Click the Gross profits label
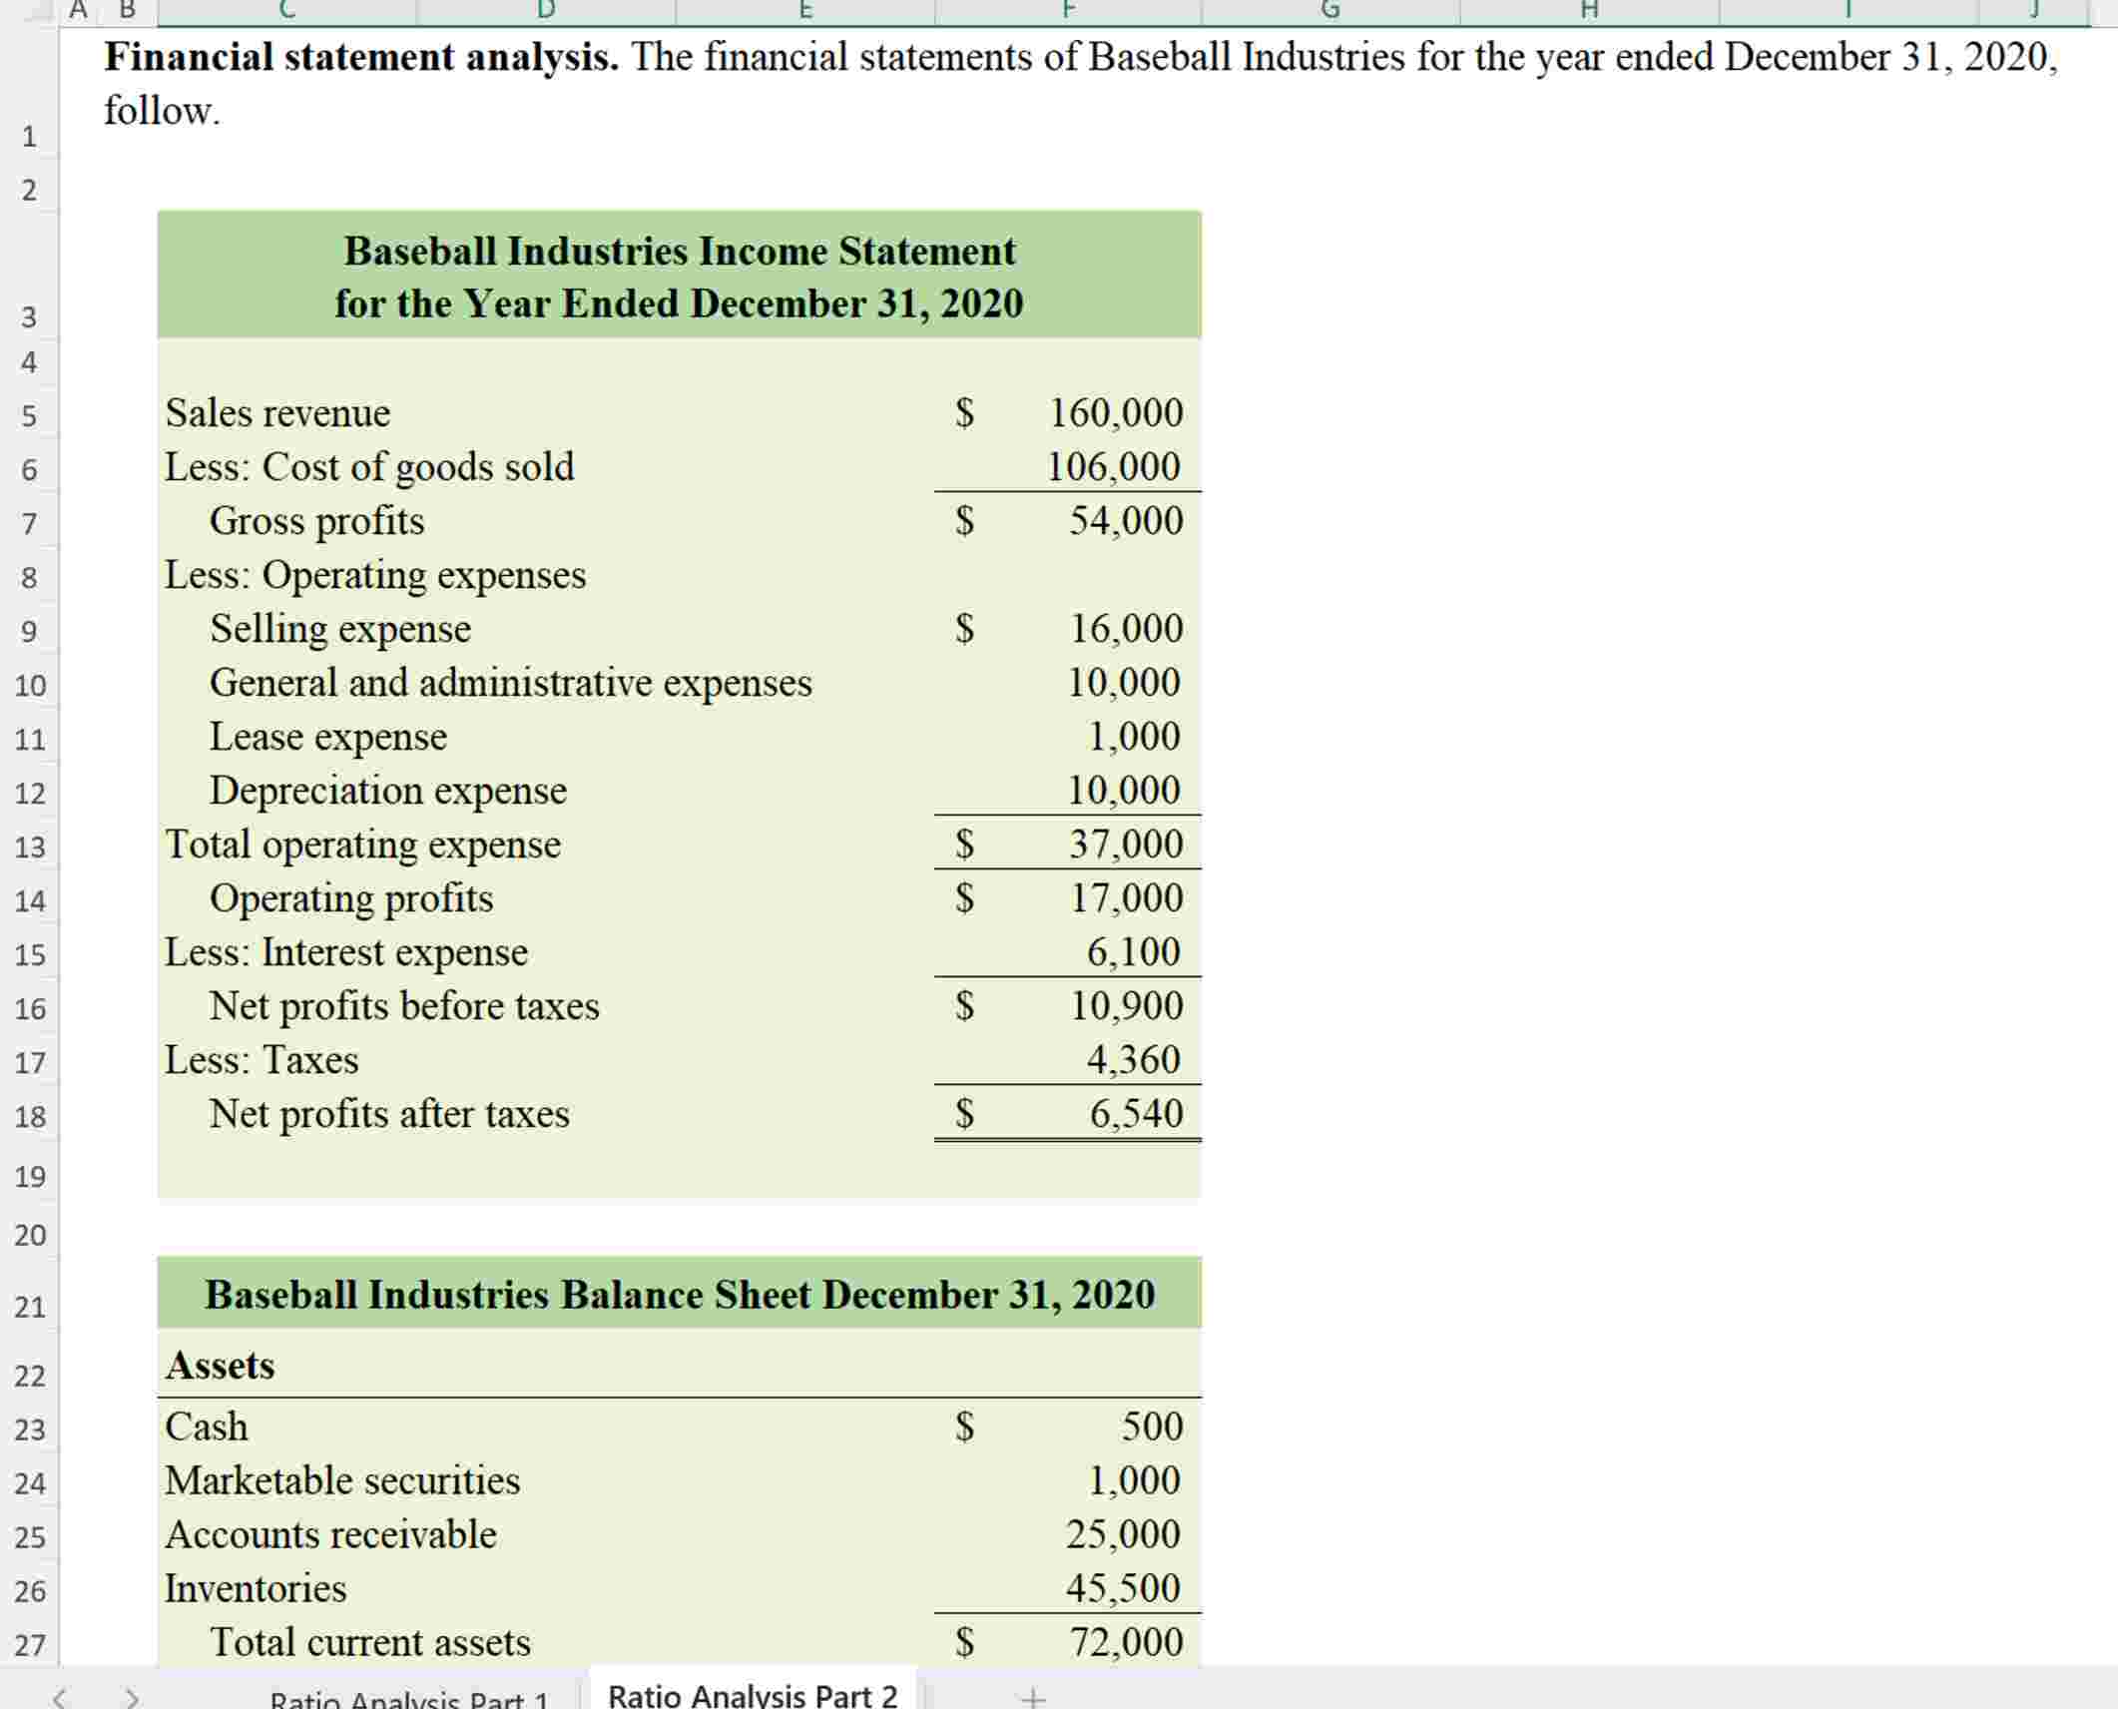2118x1709 pixels. (x=316, y=521)
